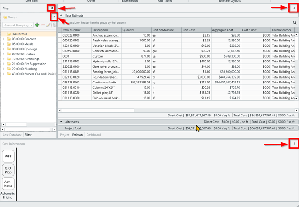Viewport: 299px width, 207px height.
Task: Select 22 00 00 Plumbing in tree
Action: click(x=25, y=69)
